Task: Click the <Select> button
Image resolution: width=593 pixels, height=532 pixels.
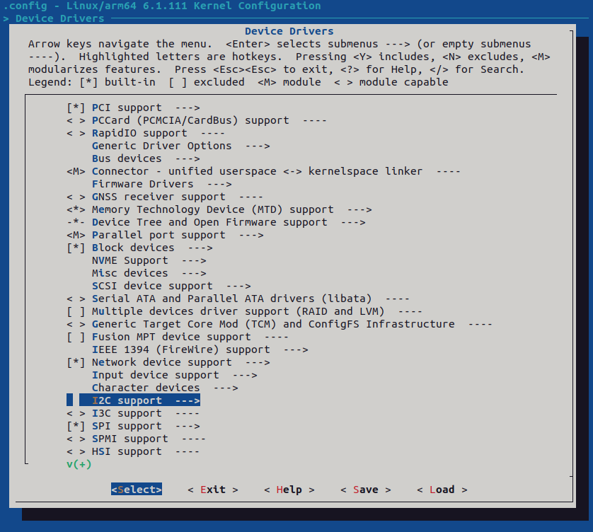Action: tap(137, 490)
